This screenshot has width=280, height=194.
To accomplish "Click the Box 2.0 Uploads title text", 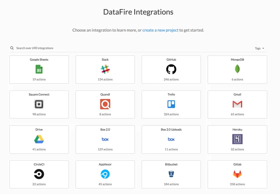I will pos(171,129).
